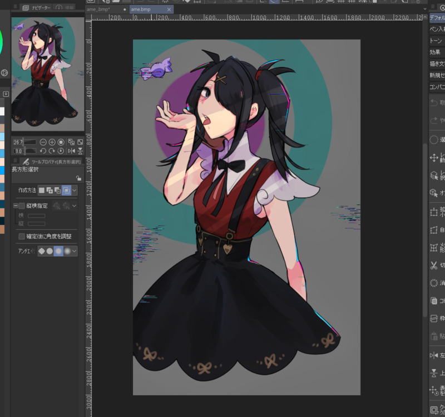Set selection mode to add to selection
Viewport: 445px width, 417px height.
[x=50, y=190]
